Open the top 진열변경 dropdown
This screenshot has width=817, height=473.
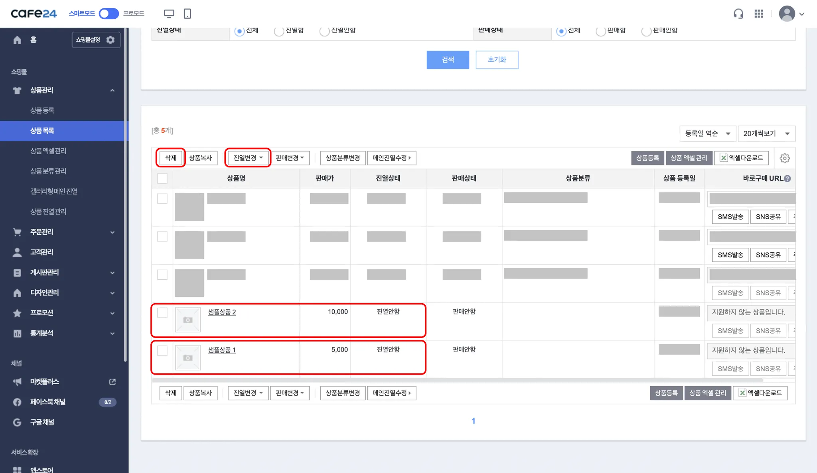tap(248, 158)
